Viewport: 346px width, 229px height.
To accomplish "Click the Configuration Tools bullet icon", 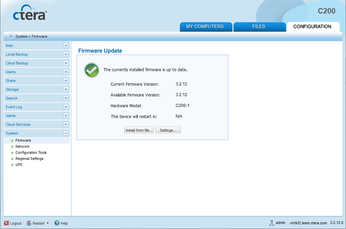I will point(12,153).
